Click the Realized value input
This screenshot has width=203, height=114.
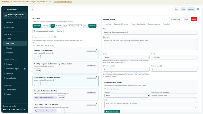click(x=174, y=69)
